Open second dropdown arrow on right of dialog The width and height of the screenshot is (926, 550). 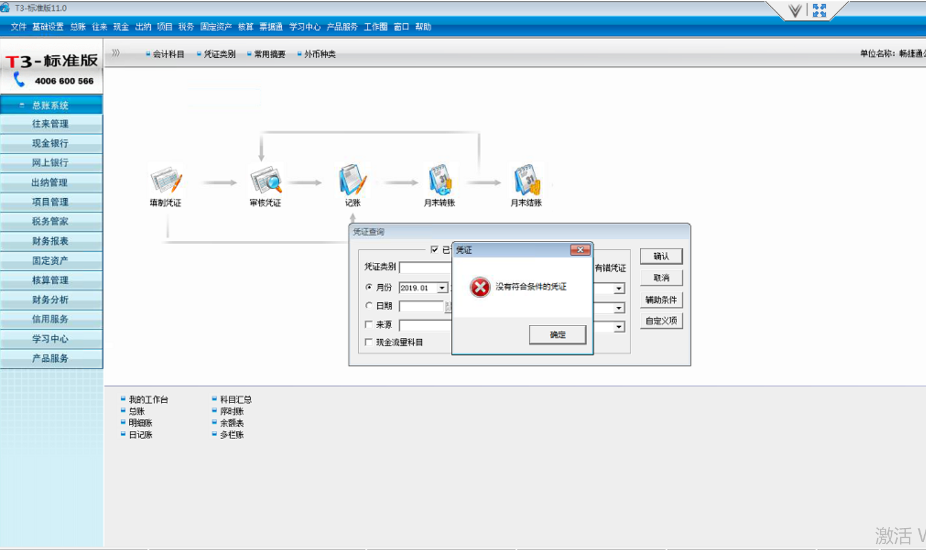pos(619,308)
